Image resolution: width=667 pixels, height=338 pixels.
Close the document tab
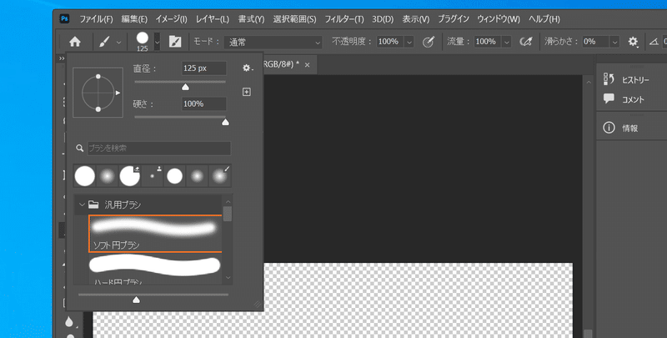(x=307, y=65)
